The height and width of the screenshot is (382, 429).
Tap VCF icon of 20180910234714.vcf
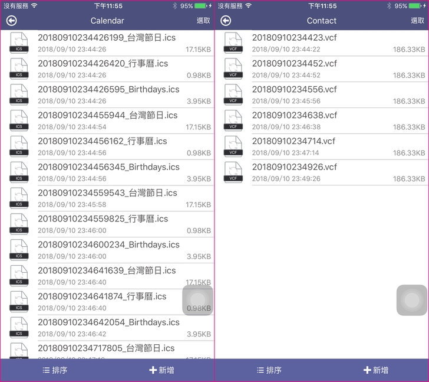tap(233, 146)
